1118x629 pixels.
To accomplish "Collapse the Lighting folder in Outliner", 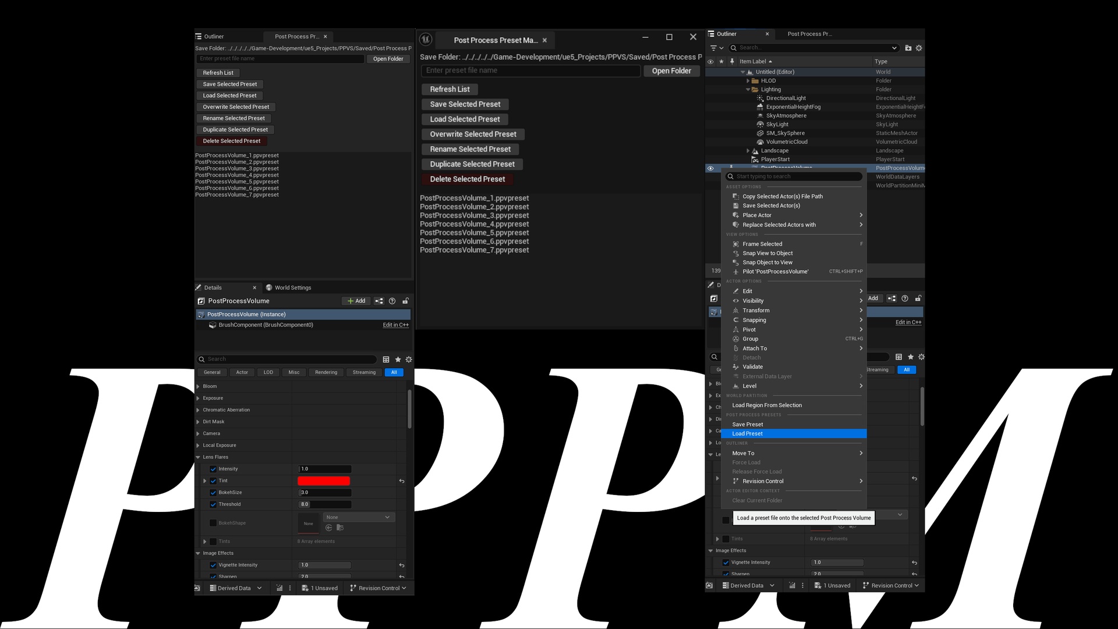I will (748, 90).
